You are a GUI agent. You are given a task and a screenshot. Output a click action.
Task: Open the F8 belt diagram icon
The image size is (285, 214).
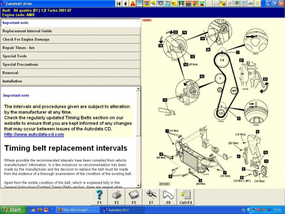coord(168,197)
